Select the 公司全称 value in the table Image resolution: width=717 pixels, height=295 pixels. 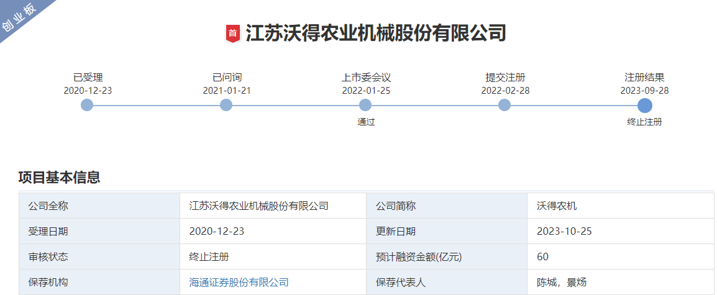click(x=258, y=206)
